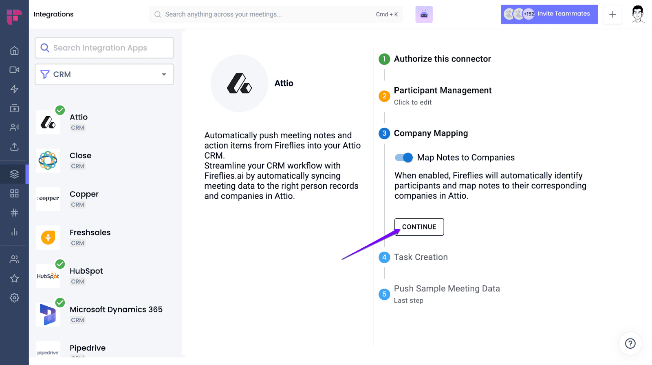This screenshot has height=365, width=652.
Task: Expand the Participant Management step
Action: 443,91
